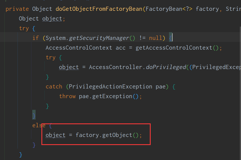Click the 'if' keyword
The height and width of the screenshot is (160, 241).
(x=36, y=38)
